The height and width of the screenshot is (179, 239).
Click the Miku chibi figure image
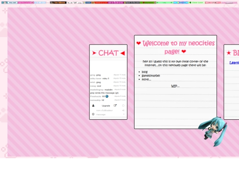pos(213,131)
